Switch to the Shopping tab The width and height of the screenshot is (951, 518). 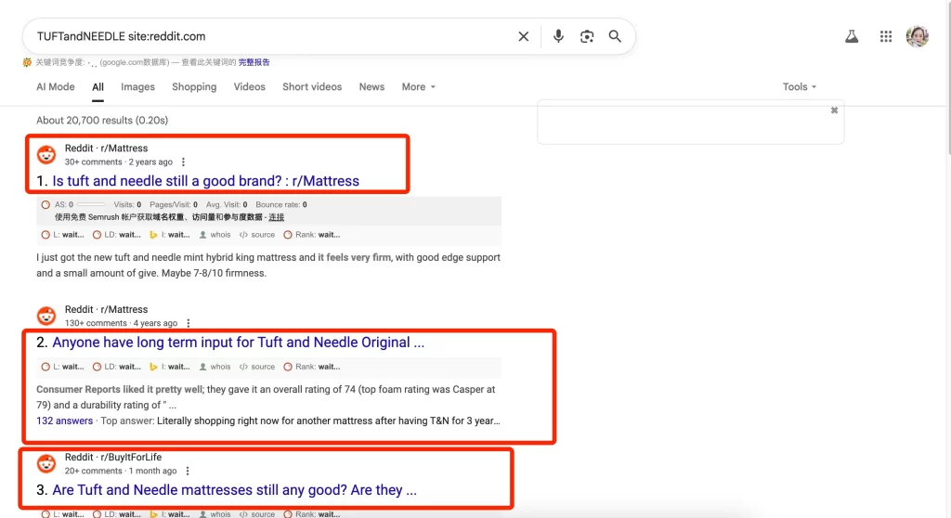(x=194, y=86)
